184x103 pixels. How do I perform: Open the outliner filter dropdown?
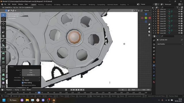pyautogui.click(x=178, y=7)
